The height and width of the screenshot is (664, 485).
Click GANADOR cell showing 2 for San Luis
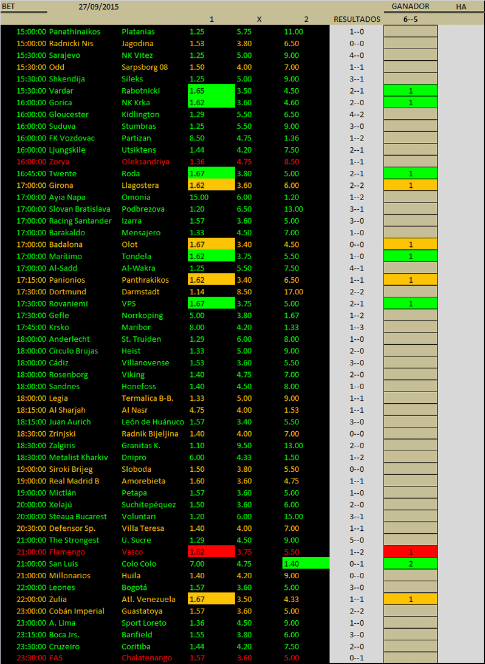410,563
